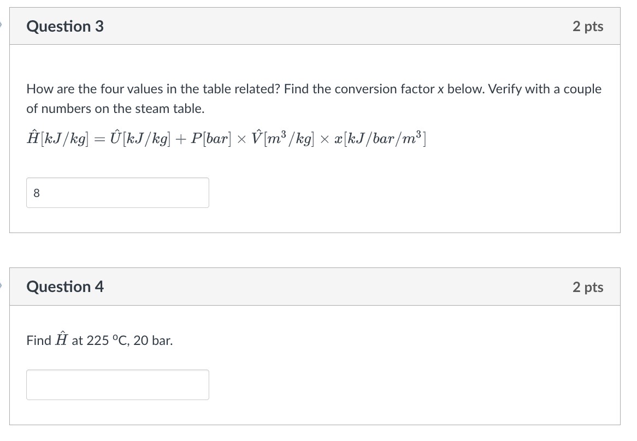Viewport: 637px width, 441px height.
Task: Select the Question 3 header bar
Action: (315, 26)
